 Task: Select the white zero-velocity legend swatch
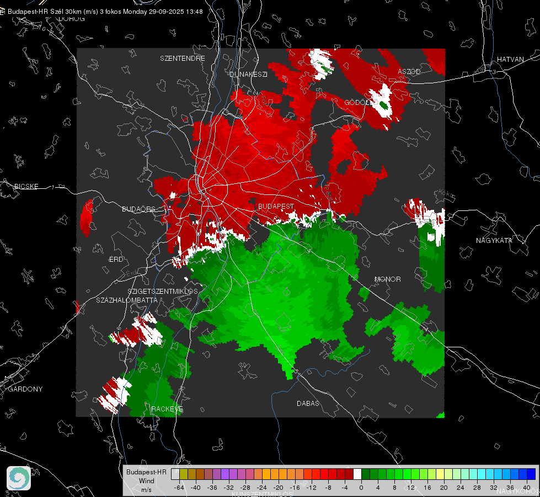click(357, 474)
